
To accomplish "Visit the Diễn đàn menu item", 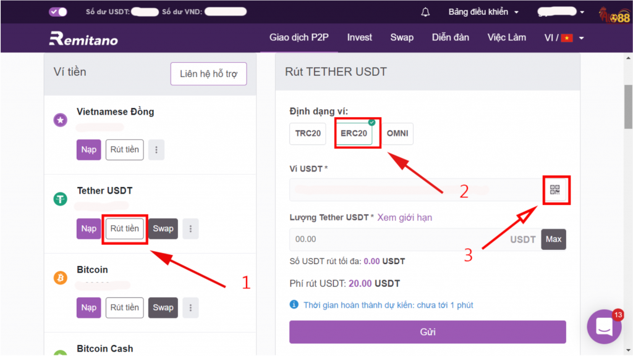I will [x=450, y=38].
